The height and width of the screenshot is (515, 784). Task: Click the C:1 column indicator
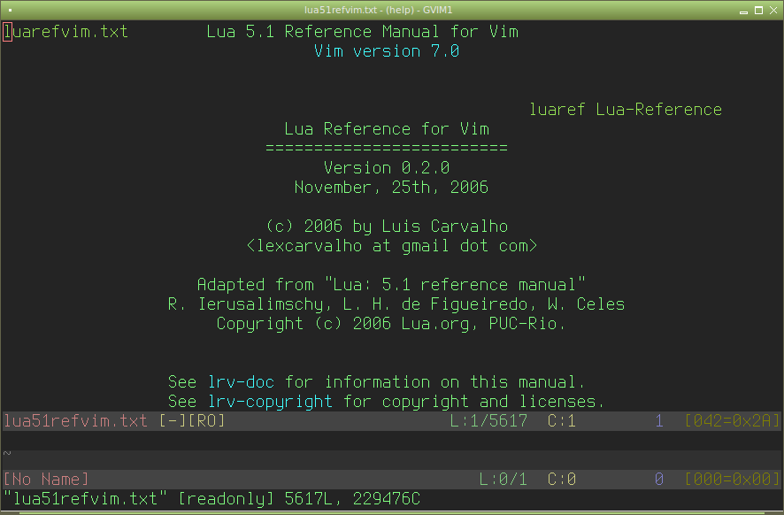pyautogui.click(x=562, y=421)
